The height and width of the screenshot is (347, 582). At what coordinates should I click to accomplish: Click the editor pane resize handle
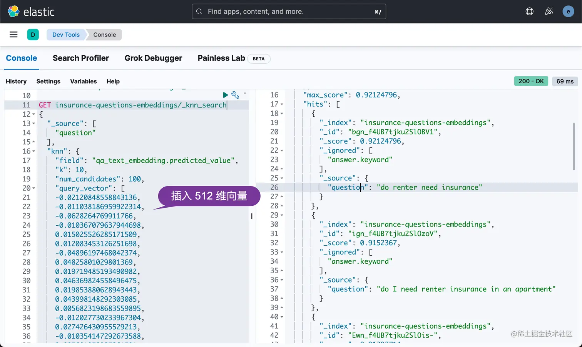(x=252, y=216)
